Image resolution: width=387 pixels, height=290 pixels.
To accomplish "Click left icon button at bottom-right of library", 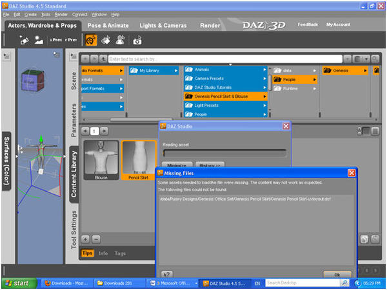I will (364, 239).
